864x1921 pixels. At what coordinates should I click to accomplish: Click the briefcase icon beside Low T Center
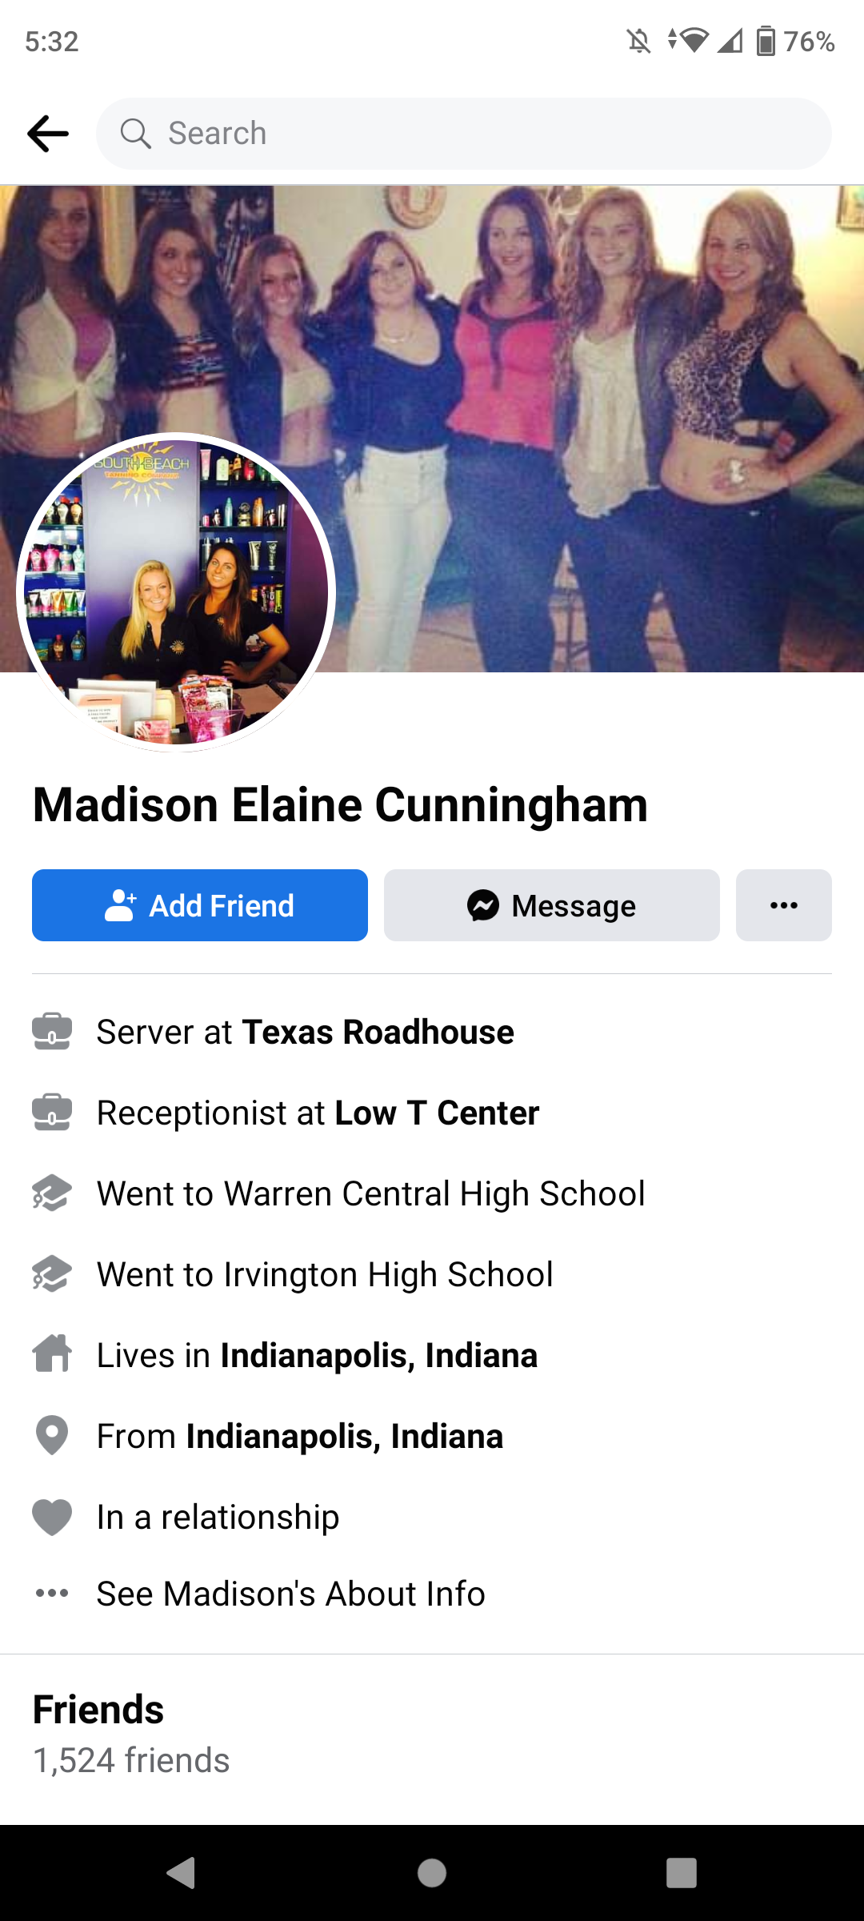click(x=52, y=1113)
